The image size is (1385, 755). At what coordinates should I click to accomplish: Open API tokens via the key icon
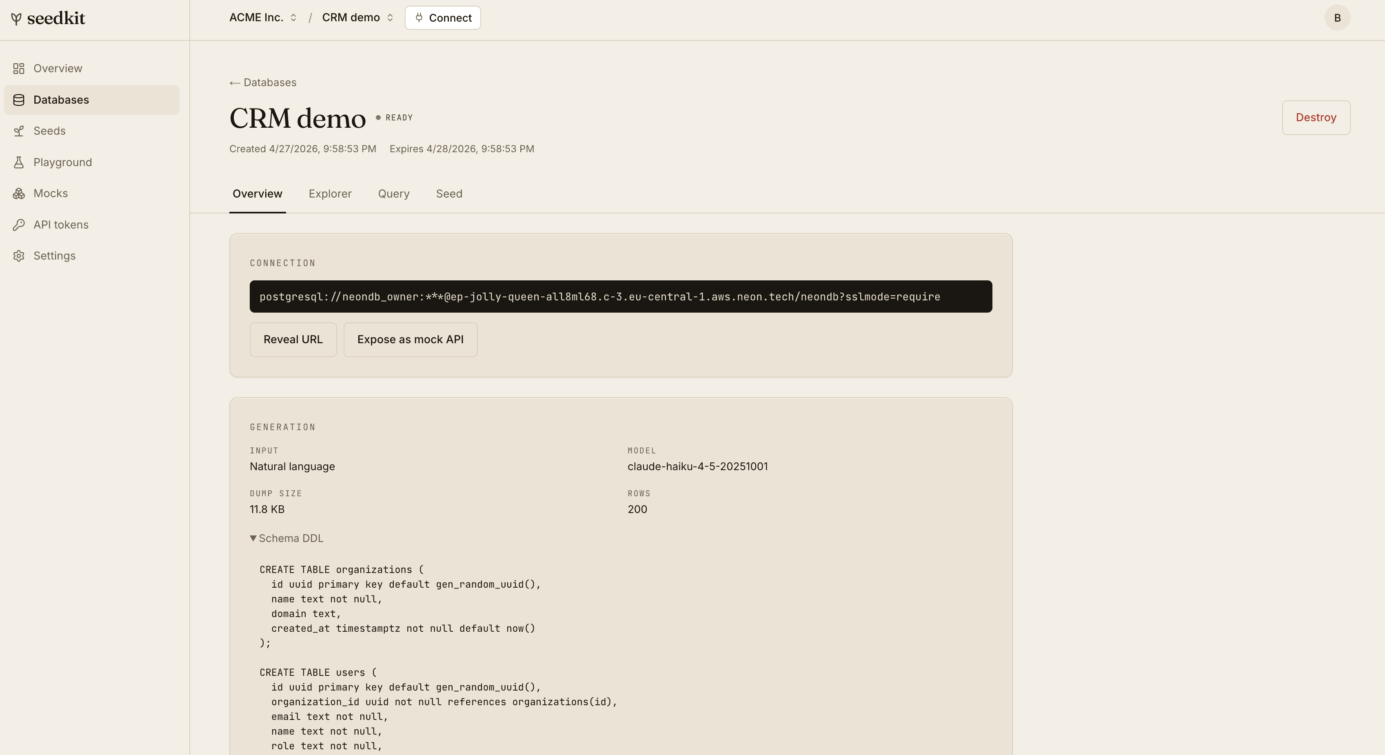tap(19, 224)
